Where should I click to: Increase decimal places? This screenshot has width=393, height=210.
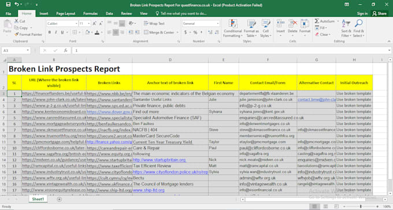(210, 32)
